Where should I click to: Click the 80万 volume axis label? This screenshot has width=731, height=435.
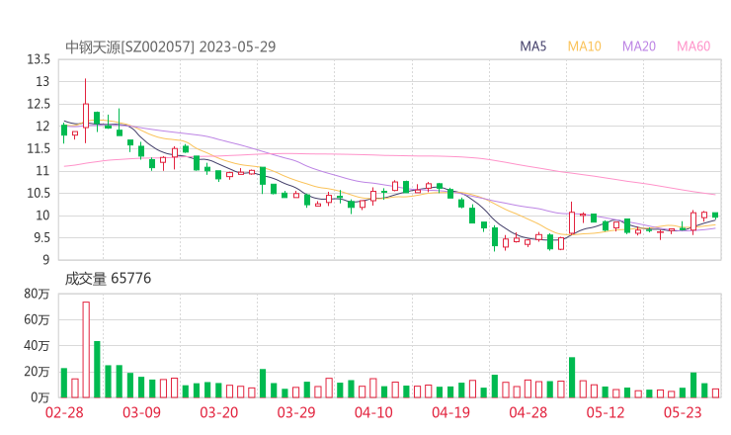(x=37, y=294)
